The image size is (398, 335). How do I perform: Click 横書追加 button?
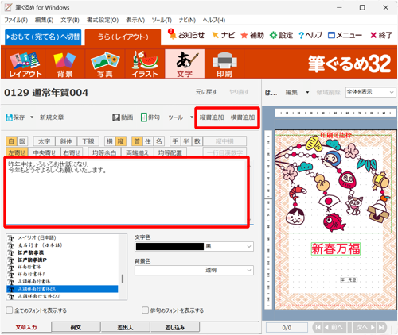[243, 117]
